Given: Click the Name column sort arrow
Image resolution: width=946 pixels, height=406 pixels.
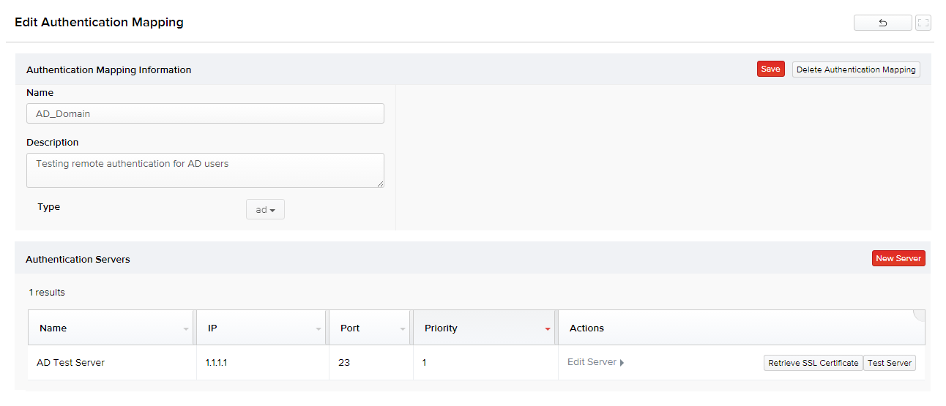Looking at the screenshot, I should [186, 329].
